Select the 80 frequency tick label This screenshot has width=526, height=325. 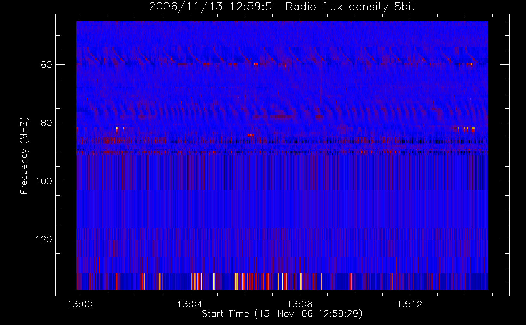[46, 123]
